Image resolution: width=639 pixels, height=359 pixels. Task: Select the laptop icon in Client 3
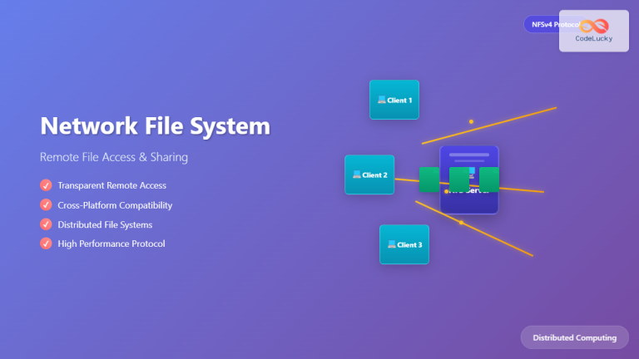tap(392, 244)
